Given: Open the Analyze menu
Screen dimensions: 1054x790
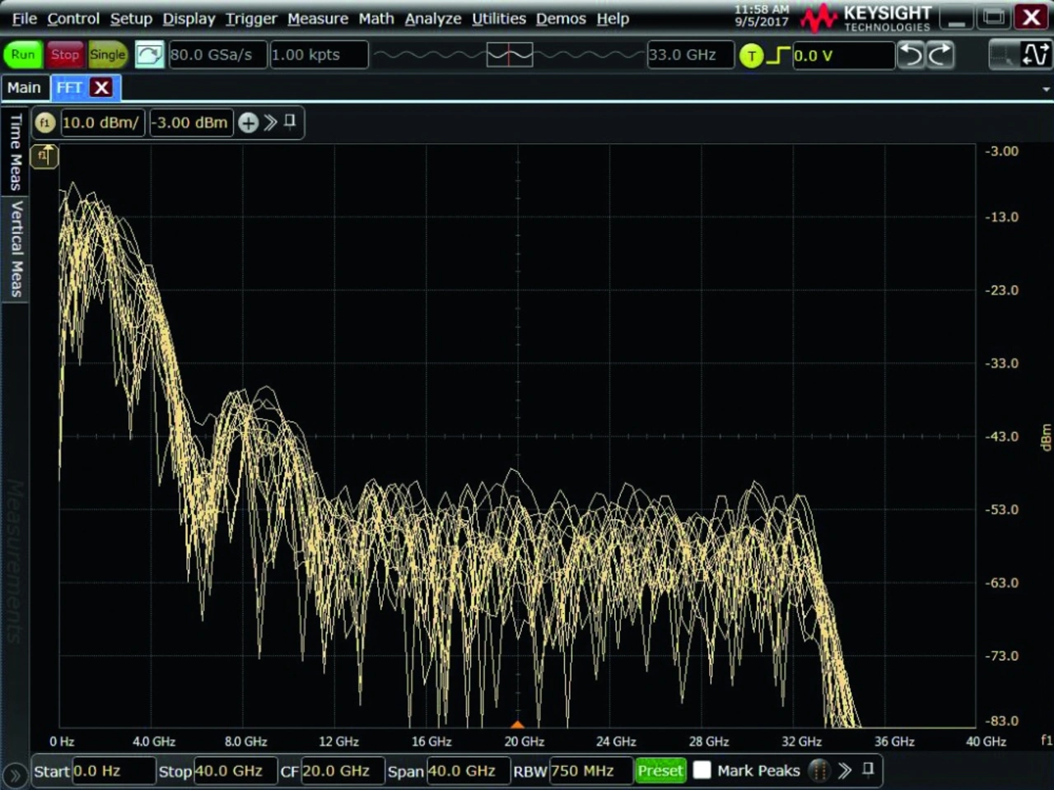Looking at the screenshot, I should [433, 18].
